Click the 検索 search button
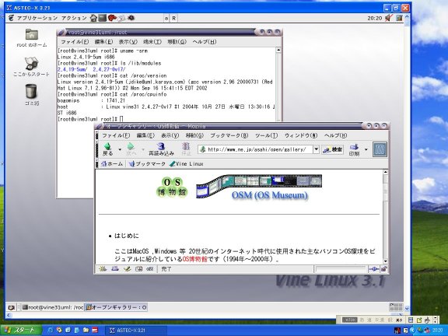448x336 pixels. pos(333,149)
